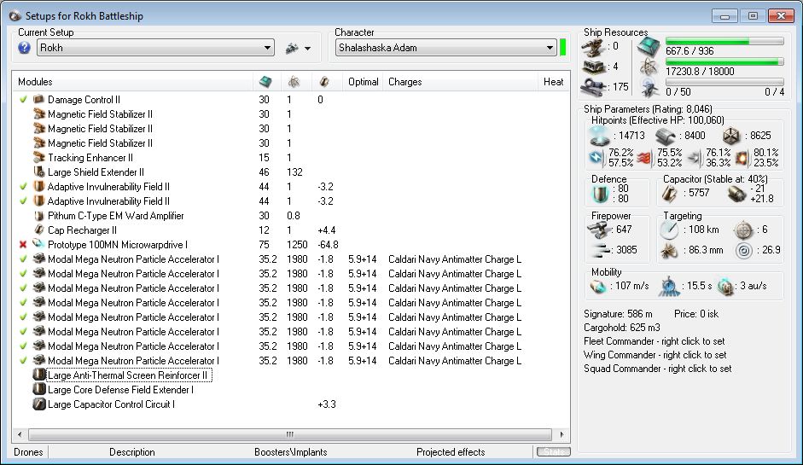Click the shield hitpoints icon showing 14713
Screen dimensions: 803x465
599,136
